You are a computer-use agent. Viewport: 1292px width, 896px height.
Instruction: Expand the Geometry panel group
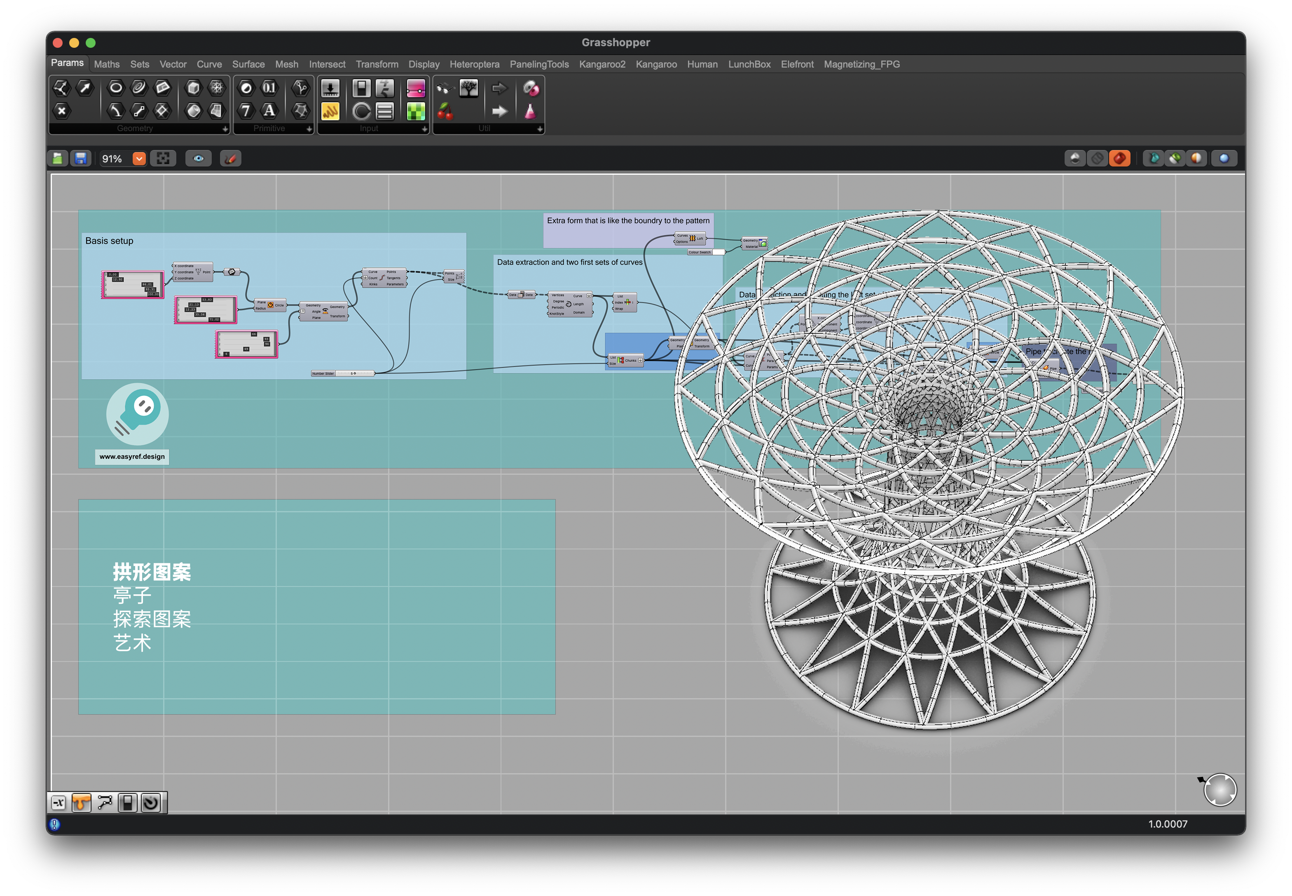225,129
